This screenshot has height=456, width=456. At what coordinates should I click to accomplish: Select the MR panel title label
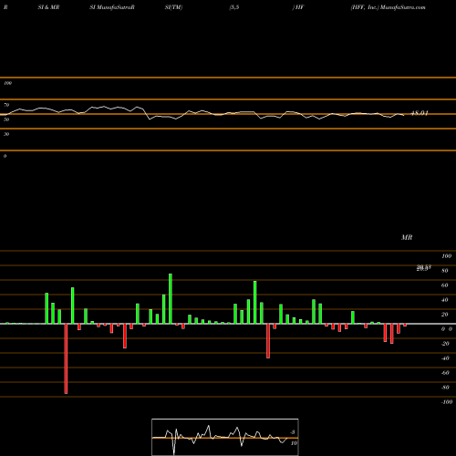(407, 237)
